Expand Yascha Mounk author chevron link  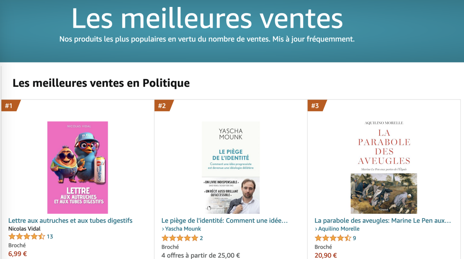coord(181,229)
